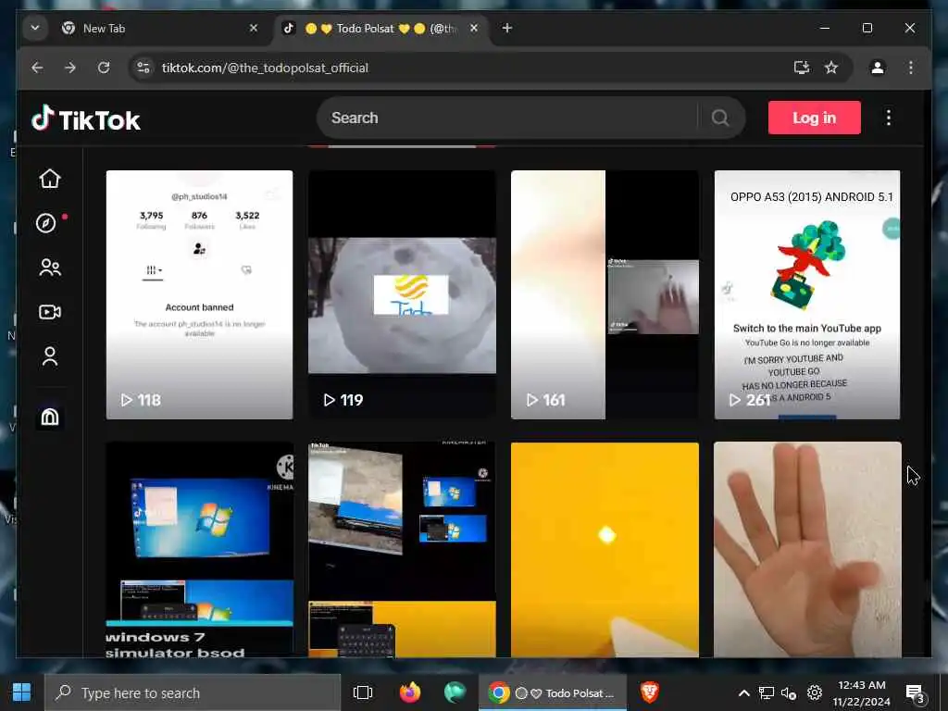This screenshot has width=948, height=711.
Task: Expand the Chrome tab search dropdown
Action: click(35, 28)
